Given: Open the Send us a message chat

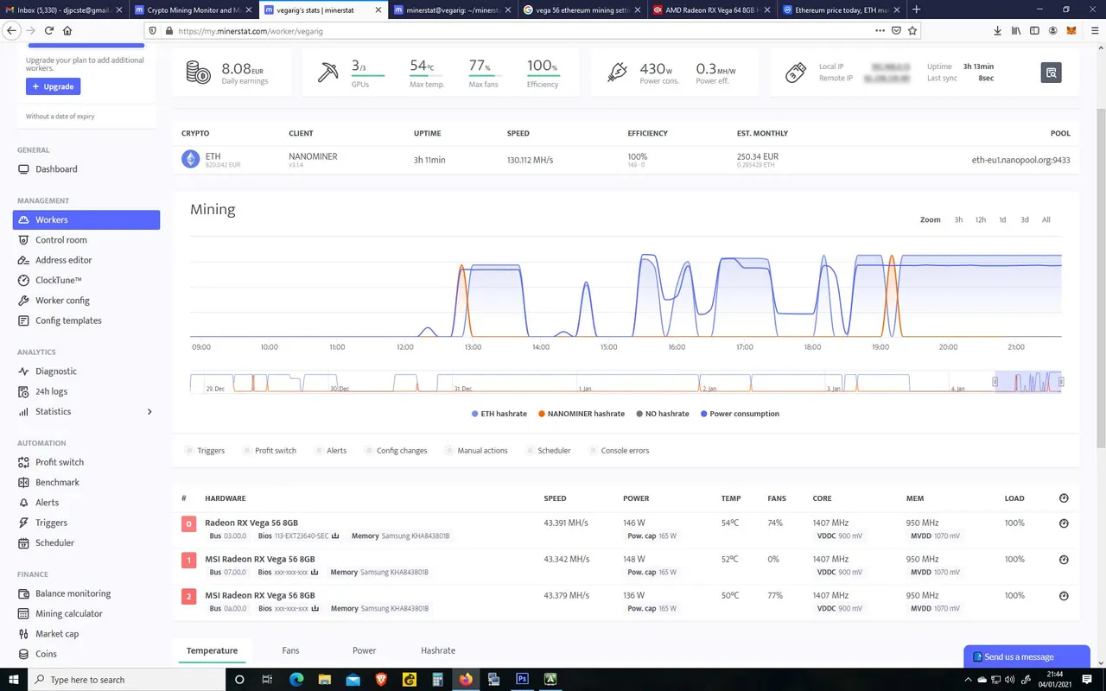Looking at the screenshot, I should click(1027, 656).
